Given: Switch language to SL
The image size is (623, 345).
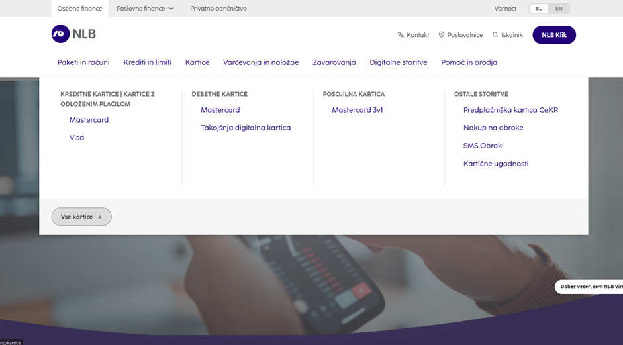Looking at the screenshot, I should click(x=539, y=9).
